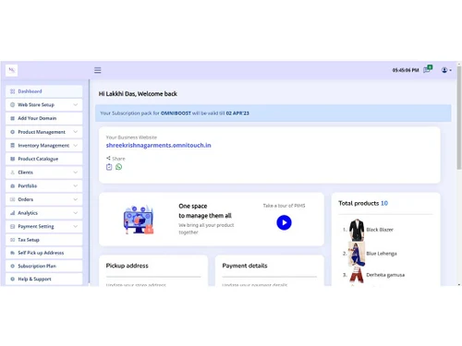462x346 pixels.
Task: Open the user profile dropdown
Action: [x=446, y=70]
